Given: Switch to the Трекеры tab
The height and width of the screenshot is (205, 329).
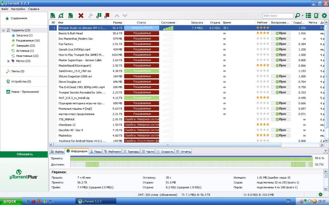Looking at the screenshot, I should [x=131, y=151].
